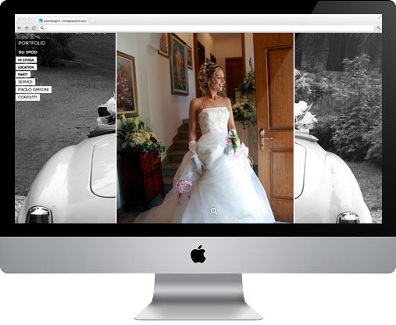The width and height of the screenshot is (396, 325).
Task: Open the wrench settings menu
Action: 379,28
